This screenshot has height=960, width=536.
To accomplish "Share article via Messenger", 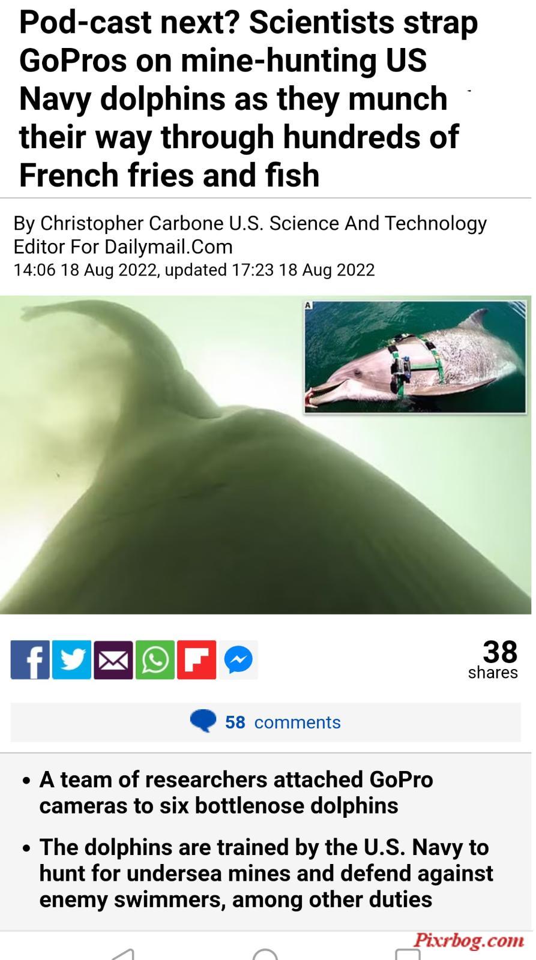I will click(238, 660).
